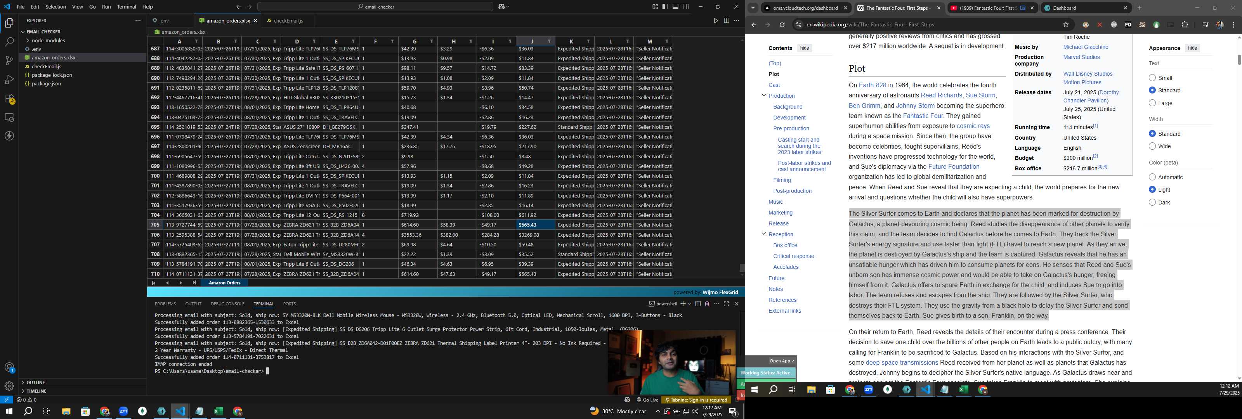The height and width of the screenshot is (419, 1242).
Task: Open the Search view in VS Code activity bar
Action: point(9,42)
